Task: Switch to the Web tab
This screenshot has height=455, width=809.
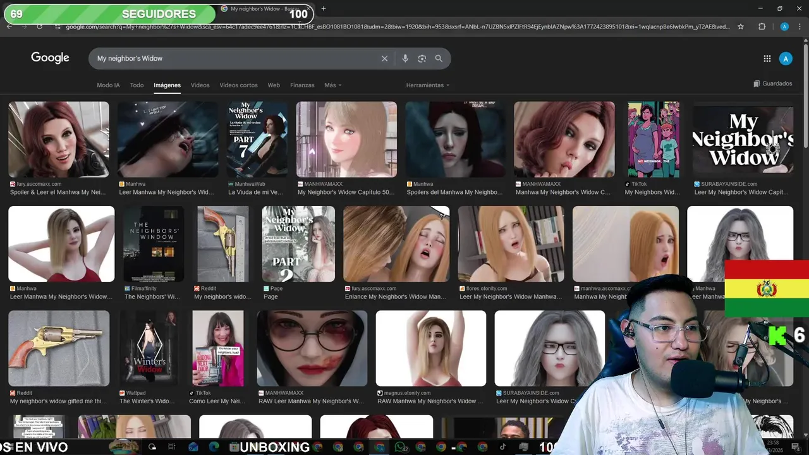Action: tap(274, 85)
